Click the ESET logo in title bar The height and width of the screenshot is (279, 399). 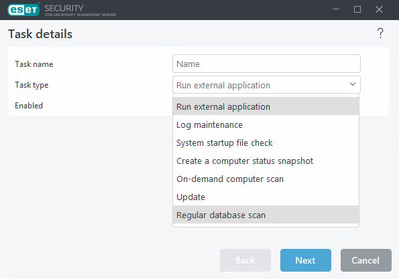pyautogui.click(x=23, y=9)
